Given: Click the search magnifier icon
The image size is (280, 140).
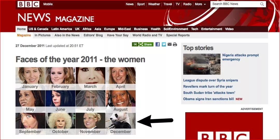Looking at the screenshot, I should tap(262, 4).
